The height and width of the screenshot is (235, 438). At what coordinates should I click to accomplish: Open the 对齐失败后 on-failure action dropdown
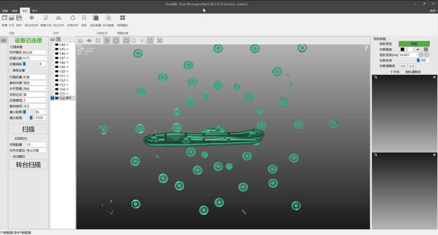tap(36, 151)
